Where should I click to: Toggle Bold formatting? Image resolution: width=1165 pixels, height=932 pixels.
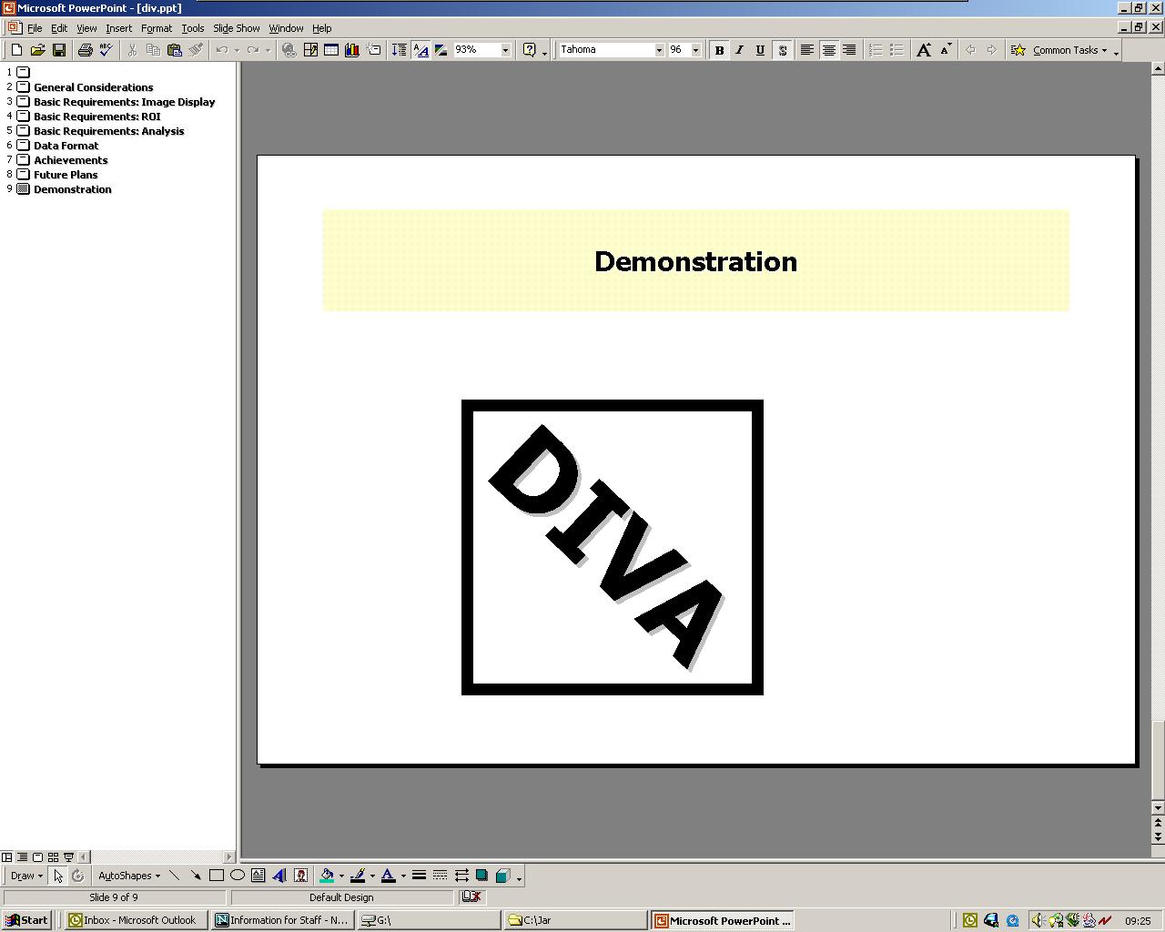[719, 50]
